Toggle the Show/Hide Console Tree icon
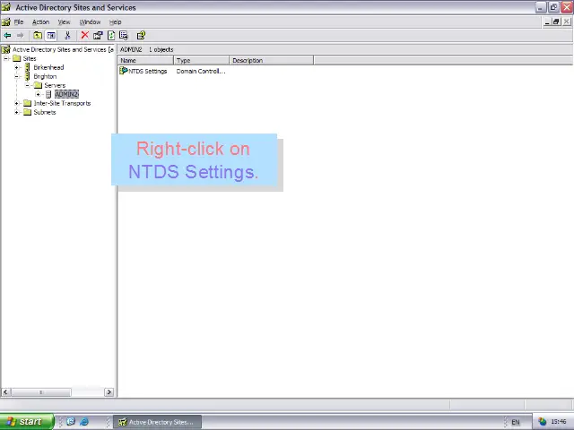Viewport: 574px width, 430px height. (x=51, y=36)
